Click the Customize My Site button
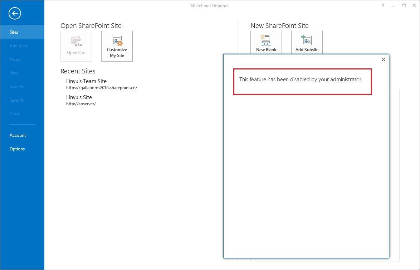Screen dimensions: 420x270 point(117,46)
